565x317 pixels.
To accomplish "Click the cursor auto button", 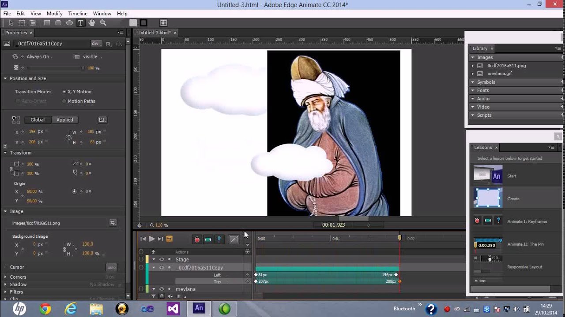I will point(112,267).
